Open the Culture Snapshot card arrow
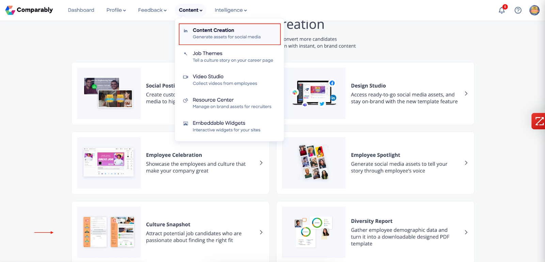The width and height of the screenshot is (545, 262). [261, 232]
